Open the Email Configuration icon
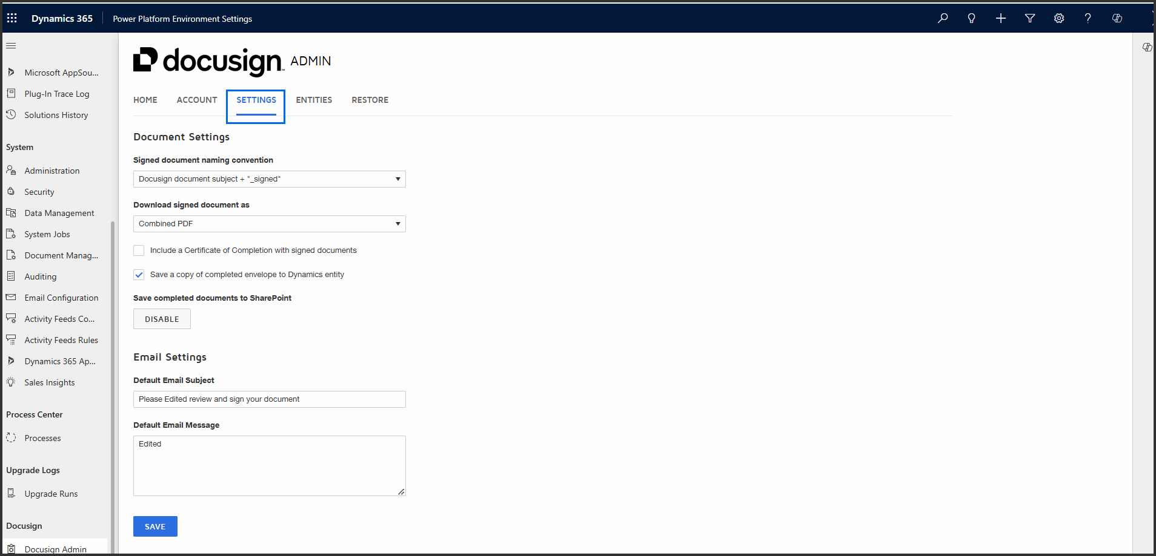1156x556 pixels. click(12, 297)
